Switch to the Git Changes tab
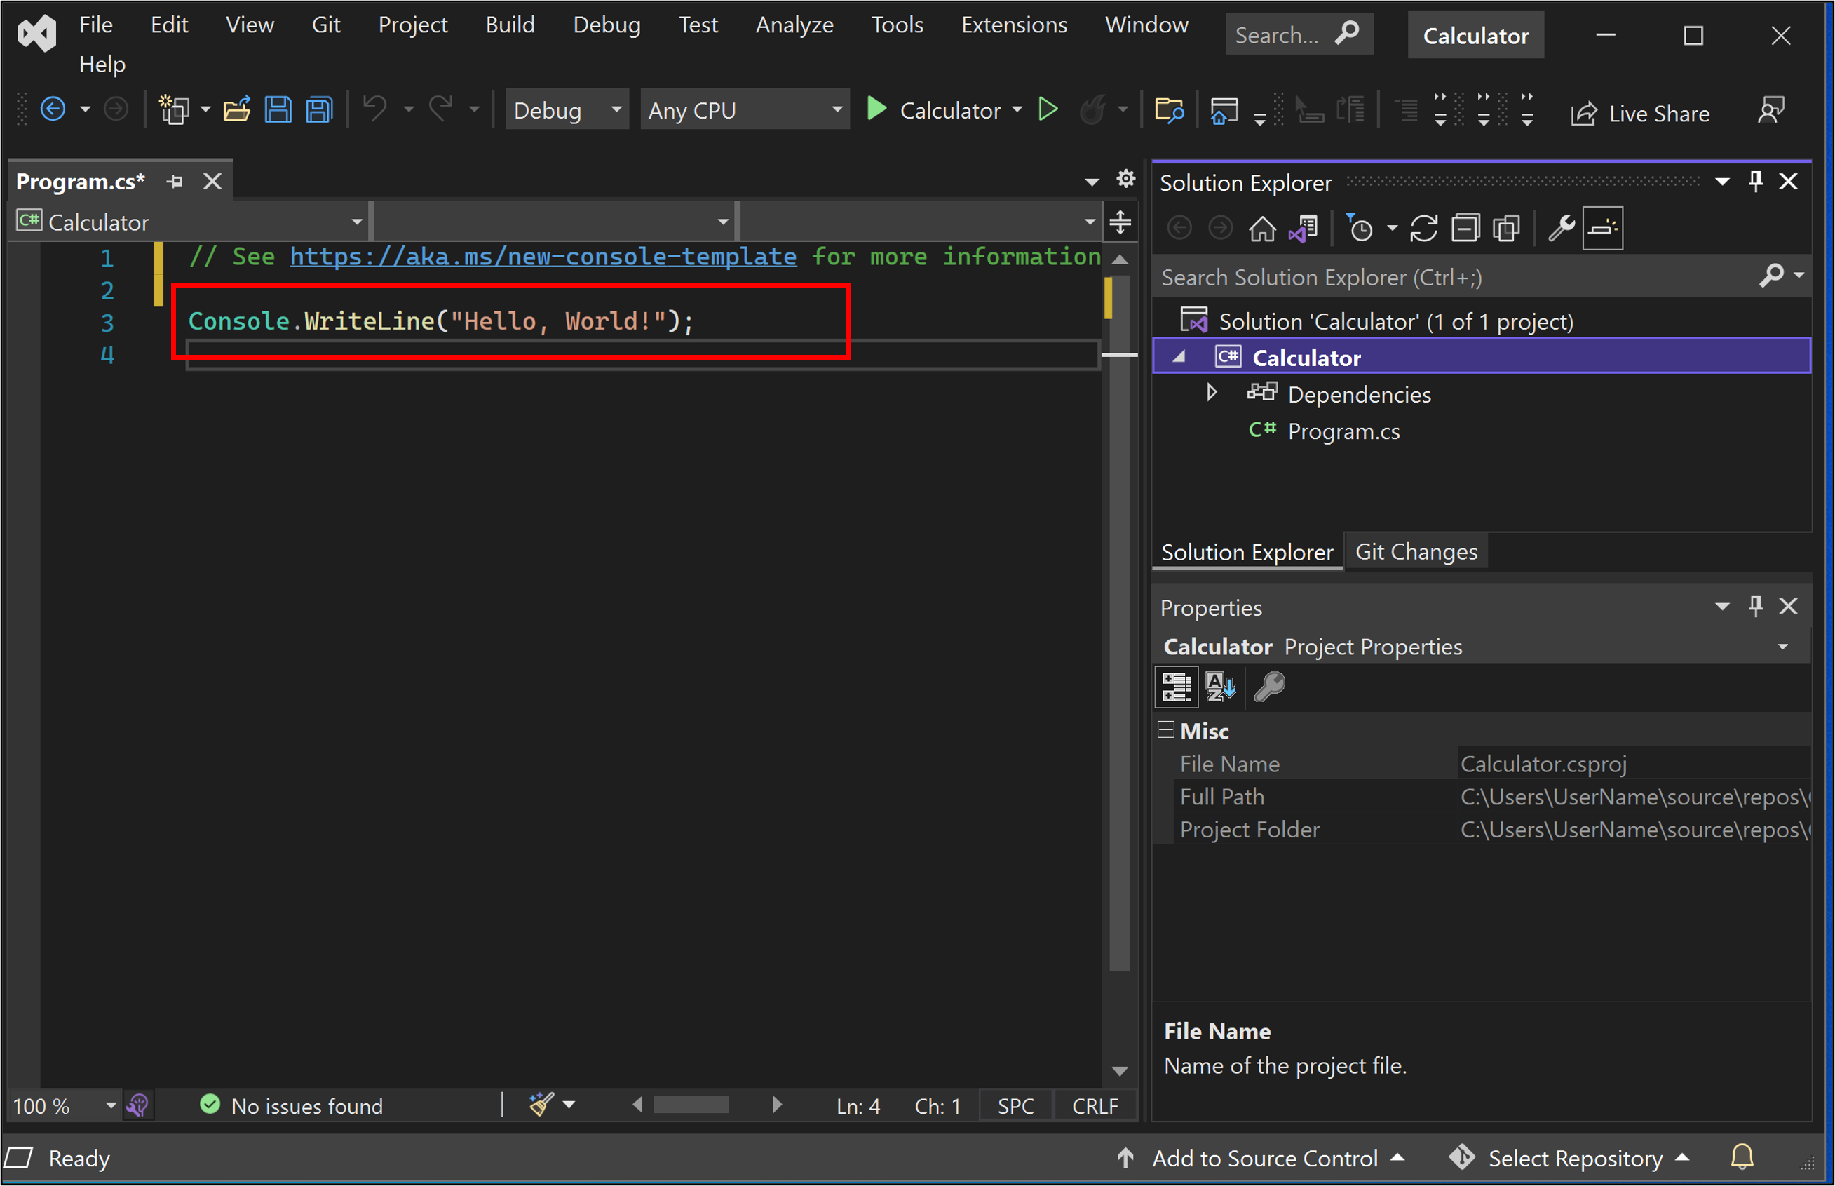Image resolution: width=1835 pixels, height=1186 pixels. (1415, 551)
